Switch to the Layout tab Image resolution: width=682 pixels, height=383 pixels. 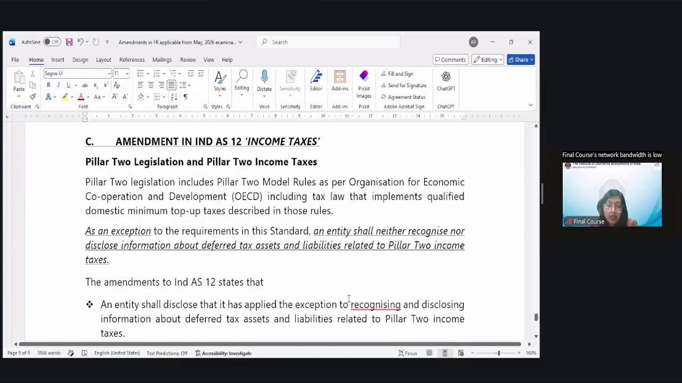click(x=103, y=60)
